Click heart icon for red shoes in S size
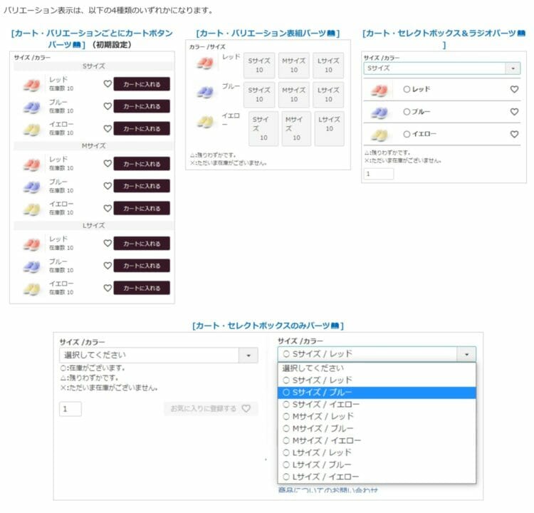This screenshot has width=534, height=513. pos(108,84)
